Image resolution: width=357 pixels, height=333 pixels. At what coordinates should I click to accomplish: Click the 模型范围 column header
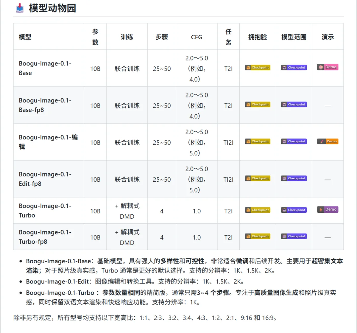[x=294, y=37]
